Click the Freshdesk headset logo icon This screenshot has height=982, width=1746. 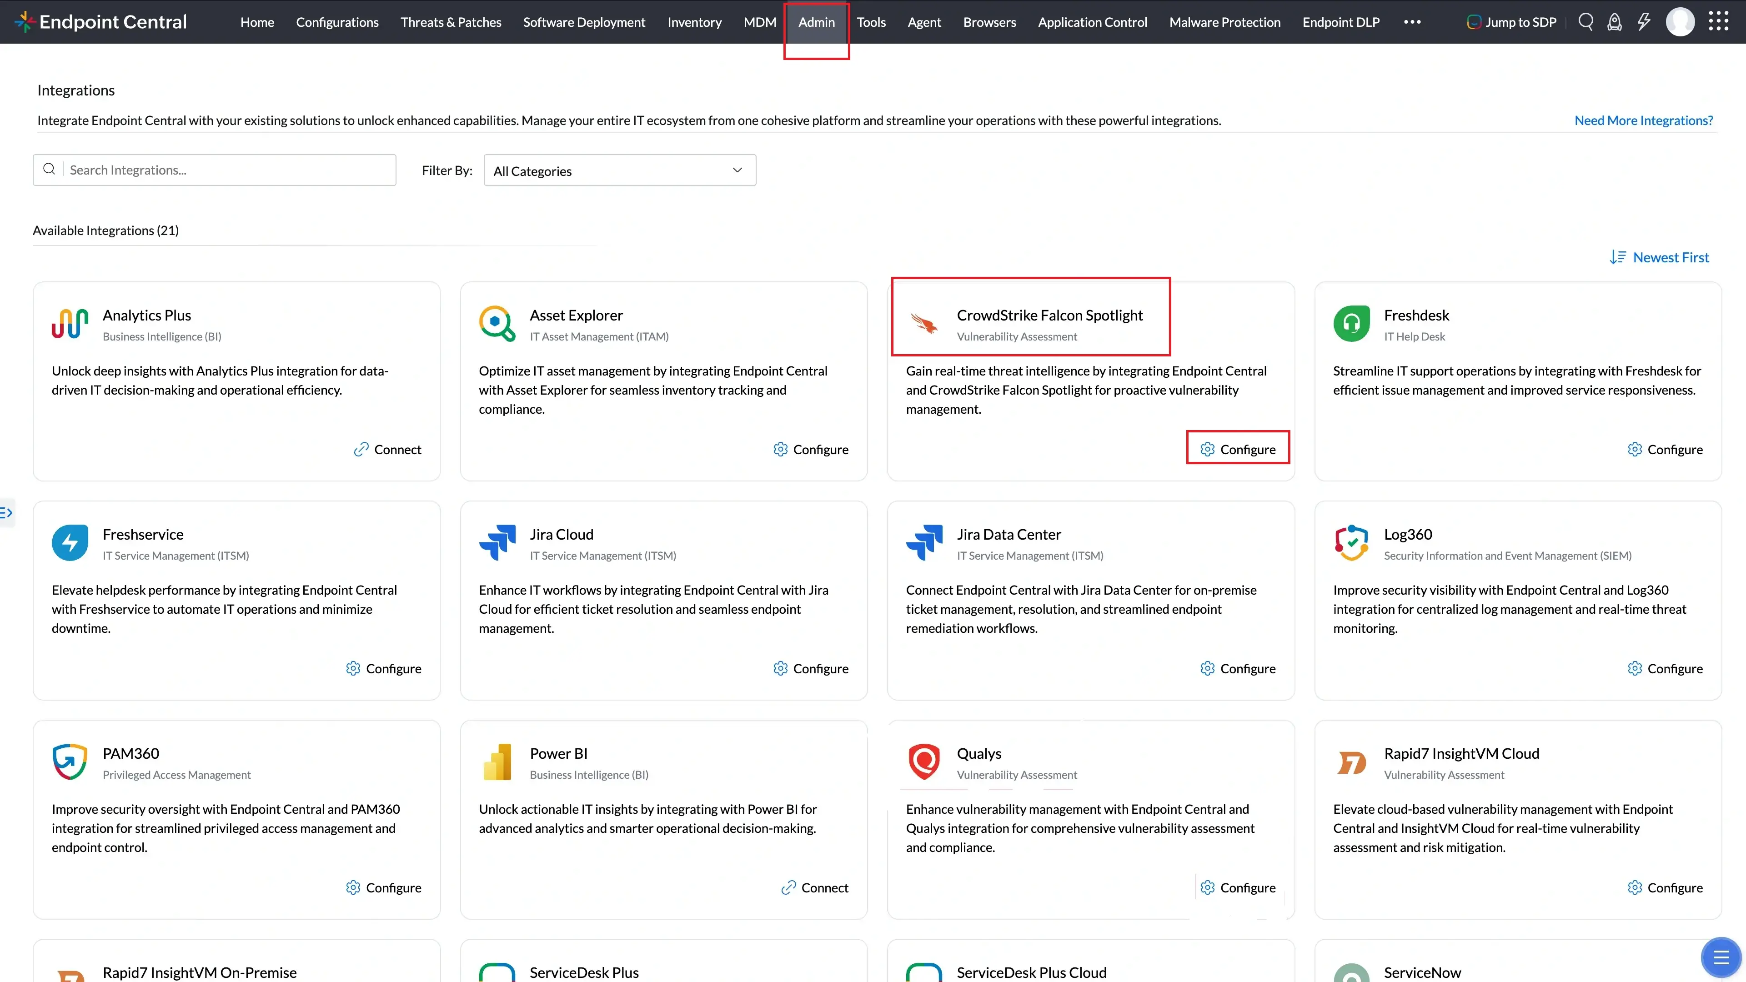click(1351, 323)
